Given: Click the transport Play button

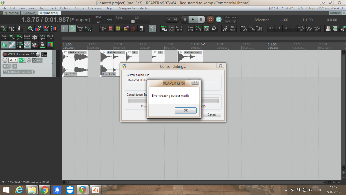Looking at the screenshot, I should 193,20.
